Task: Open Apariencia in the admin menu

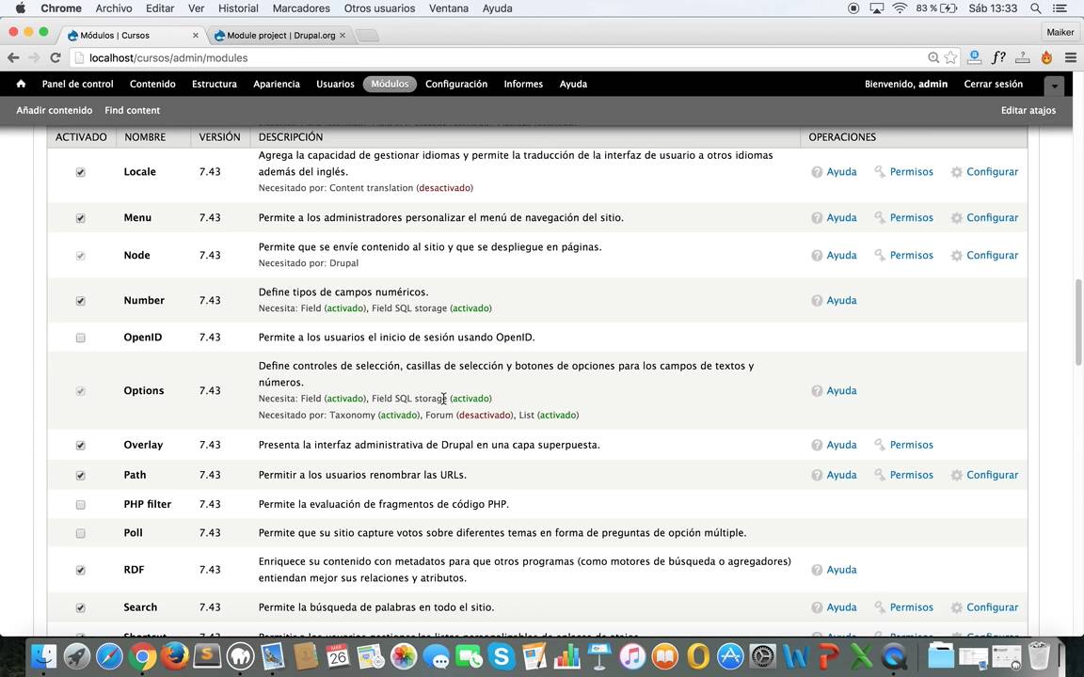Action: pos(277,84)
